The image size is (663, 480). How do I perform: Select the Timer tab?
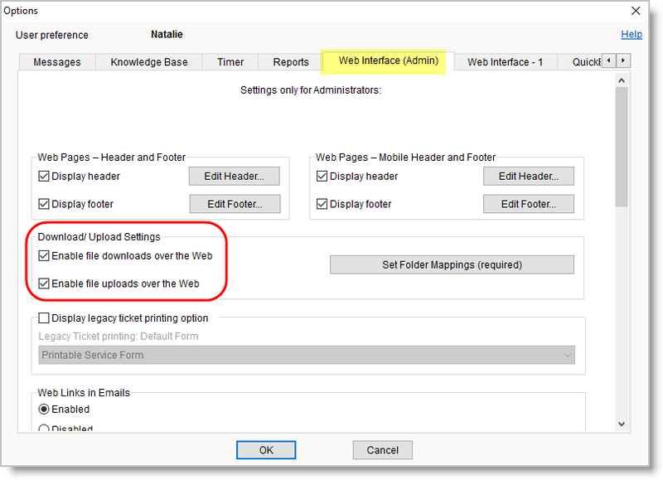[x=230, y=61]
